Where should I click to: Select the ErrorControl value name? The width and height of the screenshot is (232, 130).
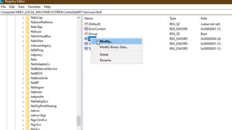coord(97,29)
